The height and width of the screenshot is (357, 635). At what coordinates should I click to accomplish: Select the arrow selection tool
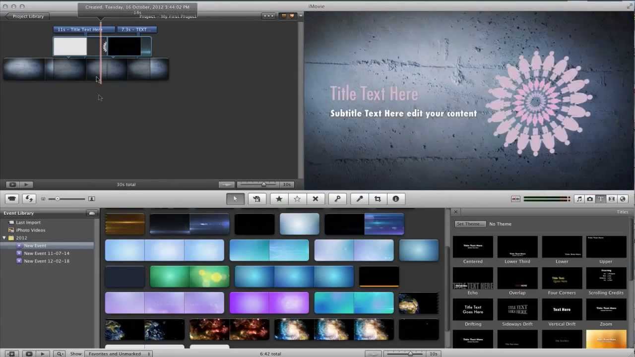(235, 199)
